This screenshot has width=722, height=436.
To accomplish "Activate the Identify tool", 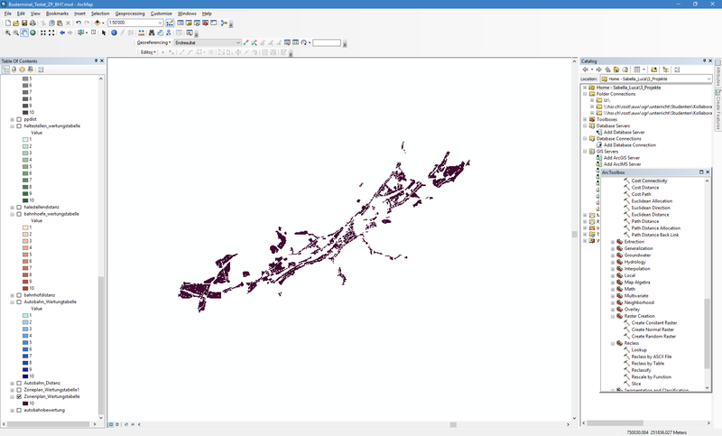I will 115,32.
